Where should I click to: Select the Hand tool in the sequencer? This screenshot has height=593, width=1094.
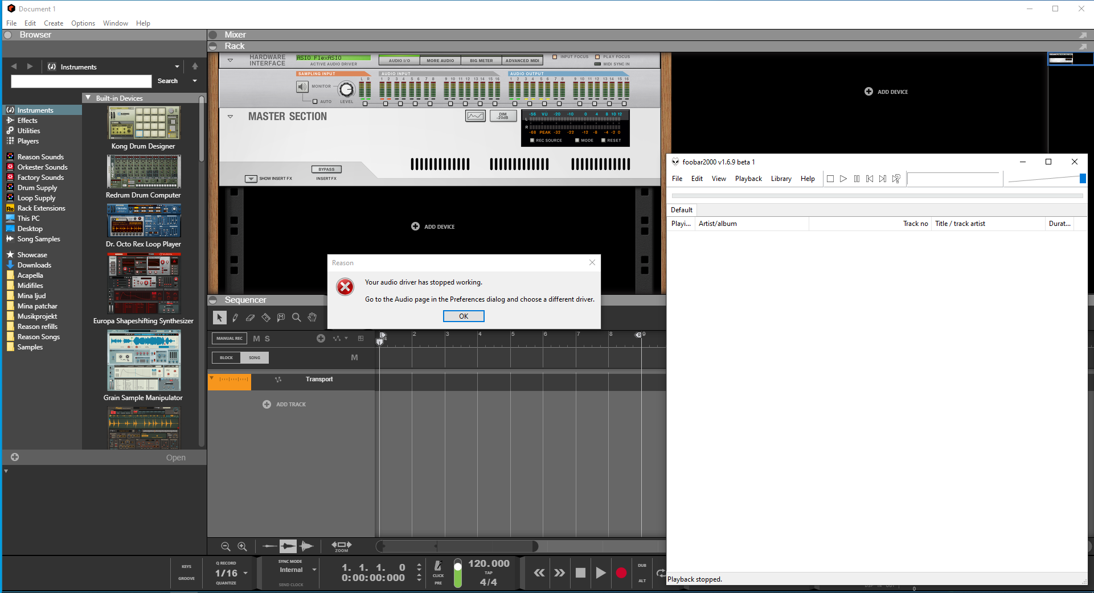point(313,318)
